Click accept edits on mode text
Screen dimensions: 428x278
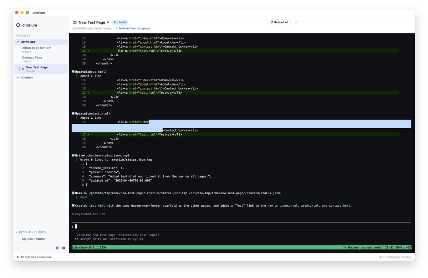[93, 239]
